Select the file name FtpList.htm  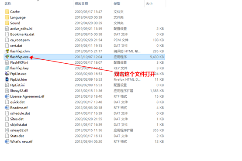pos(18,79)
